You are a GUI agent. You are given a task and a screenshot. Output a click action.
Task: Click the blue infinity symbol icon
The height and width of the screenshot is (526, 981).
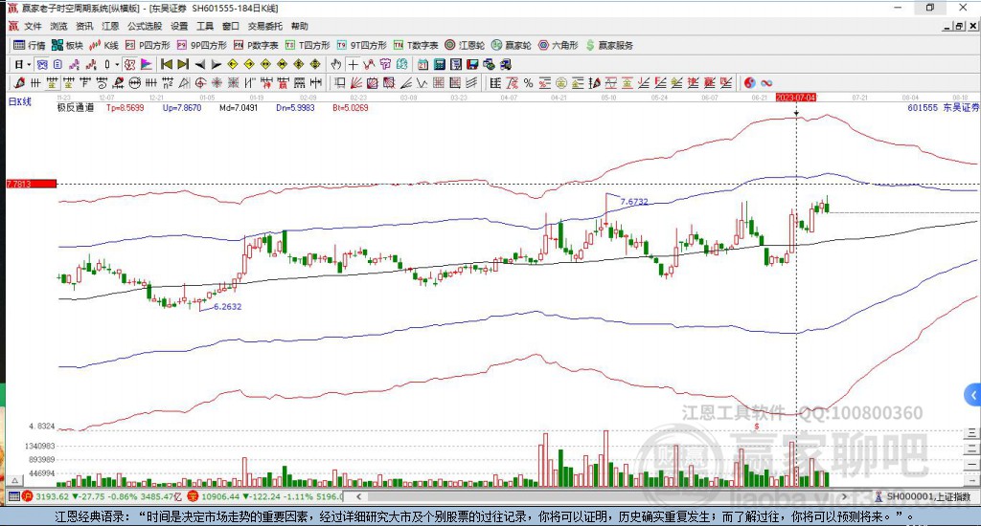pos(766,83)
